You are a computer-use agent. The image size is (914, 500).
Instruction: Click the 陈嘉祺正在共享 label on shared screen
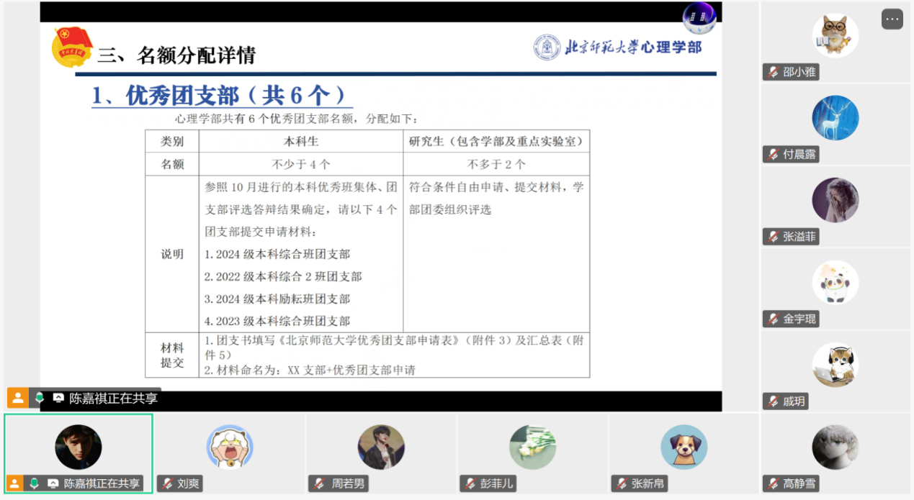coord(113,398)
